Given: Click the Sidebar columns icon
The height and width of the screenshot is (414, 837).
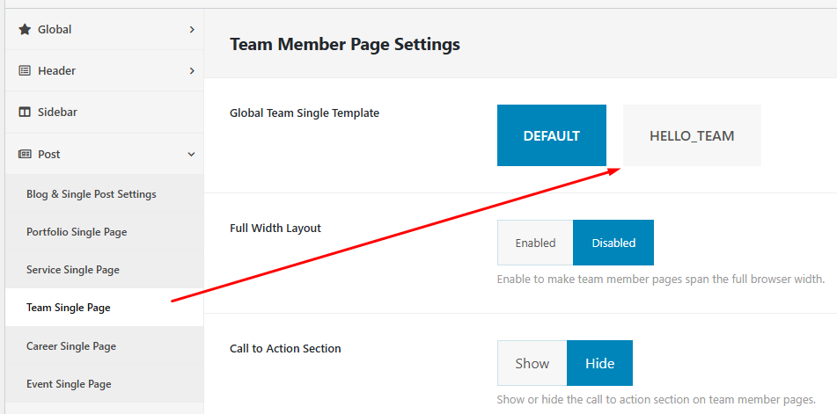Looking at the screenshot, I should 25,113.
